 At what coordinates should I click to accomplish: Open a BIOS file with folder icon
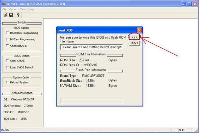[x=5, y=15]
